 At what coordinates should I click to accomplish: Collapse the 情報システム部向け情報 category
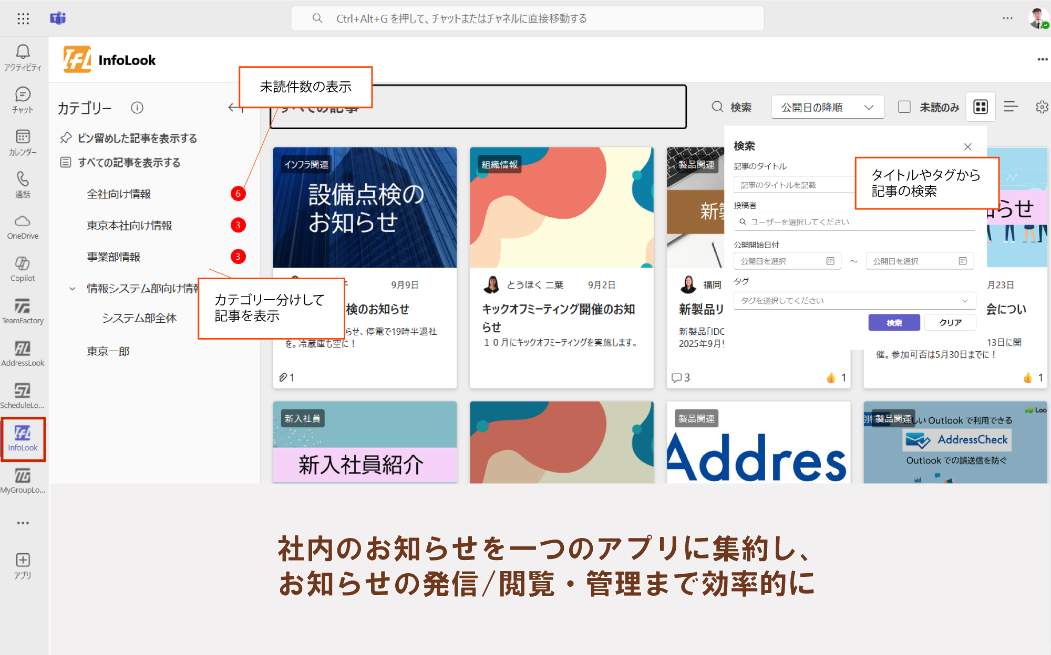click(x=73, y=289)
